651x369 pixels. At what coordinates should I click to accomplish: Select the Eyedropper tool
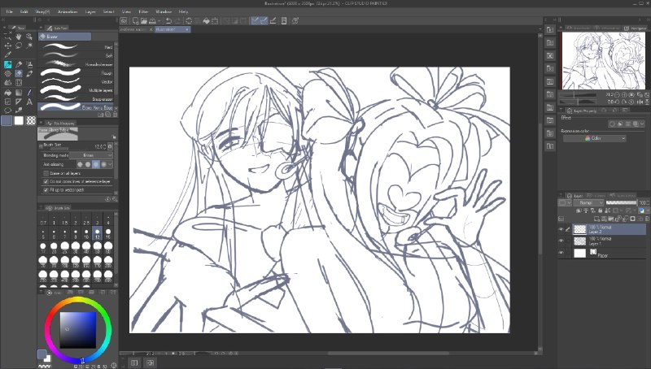(8, 54)
